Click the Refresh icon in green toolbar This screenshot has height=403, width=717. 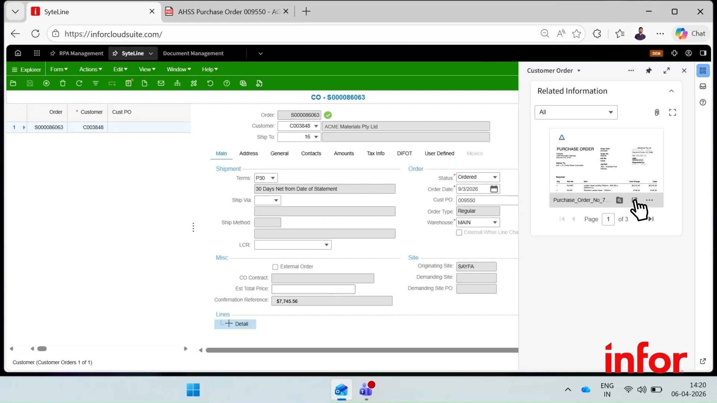79,83
